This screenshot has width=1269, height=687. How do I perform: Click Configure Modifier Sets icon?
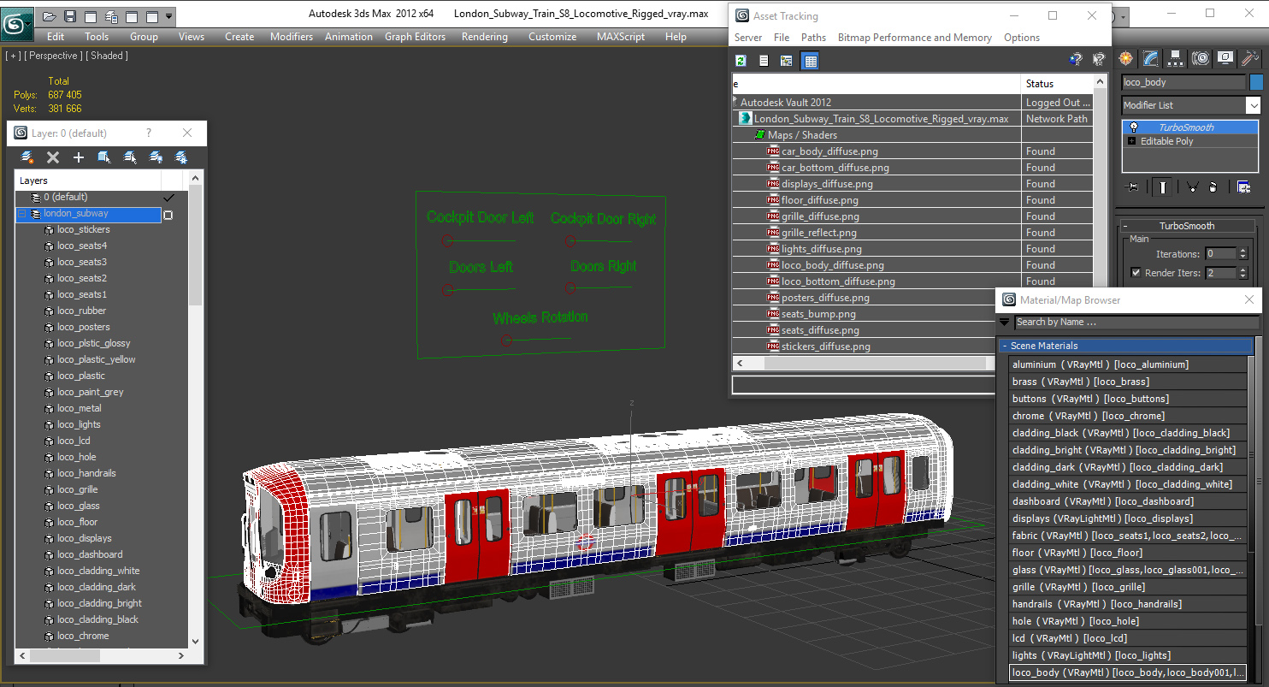[x=1243, y=187]
